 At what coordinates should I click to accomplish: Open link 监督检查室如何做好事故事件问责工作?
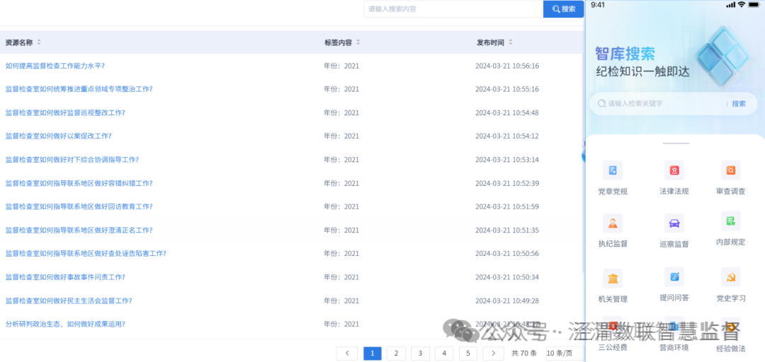click(x=65, y=277)
